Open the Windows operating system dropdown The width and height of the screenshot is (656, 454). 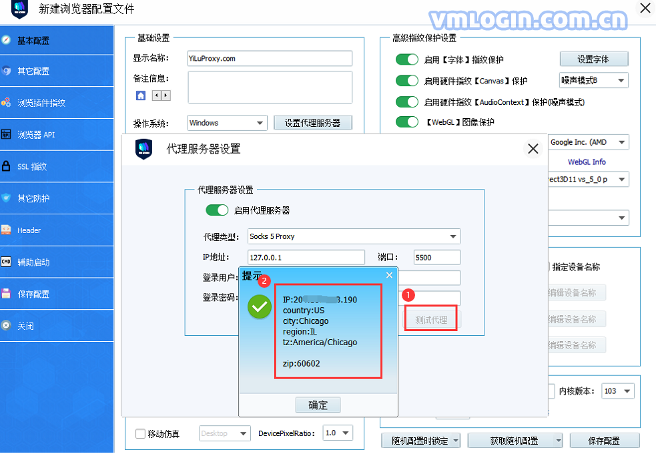(x=227, y=123)
